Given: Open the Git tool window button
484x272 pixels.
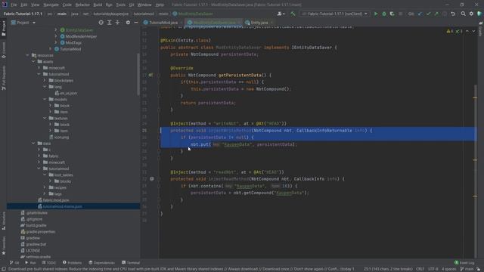Looking at the screenshot, I should (14, 263).
